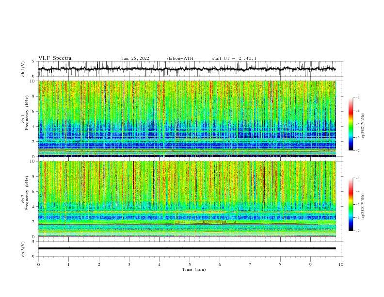Click the ch.1 spectrogram color bar
This screenshot has width=384, height=297.
[x=351, y=124]
